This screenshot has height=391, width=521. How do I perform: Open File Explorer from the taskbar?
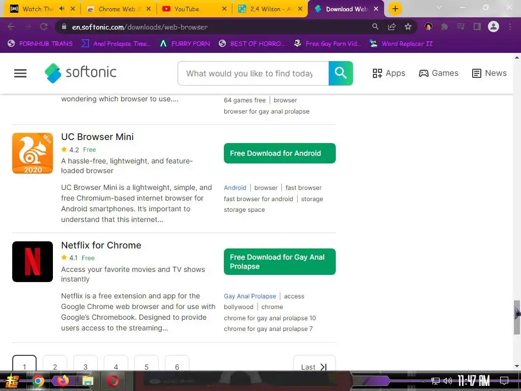[88, 381]
